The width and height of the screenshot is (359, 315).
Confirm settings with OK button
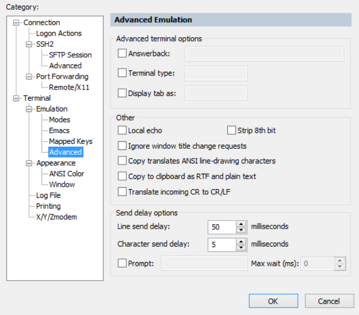pos(273,301)
